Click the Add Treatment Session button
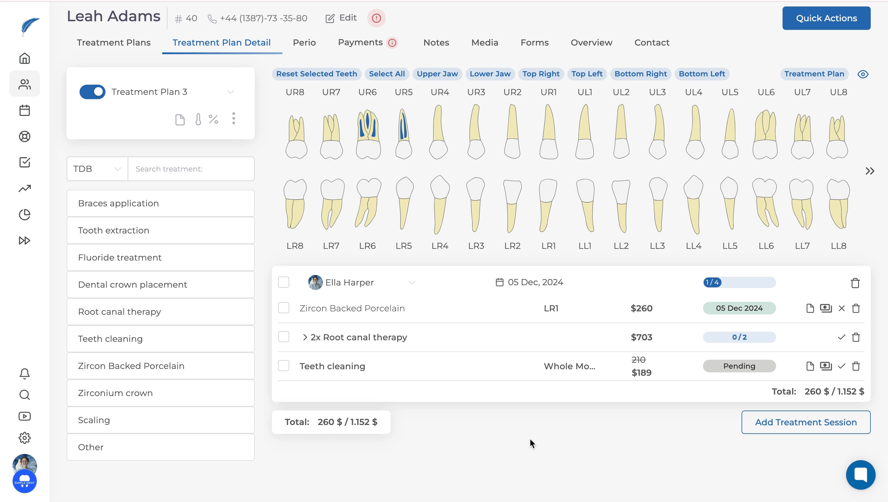 click(x=805, y=422)
